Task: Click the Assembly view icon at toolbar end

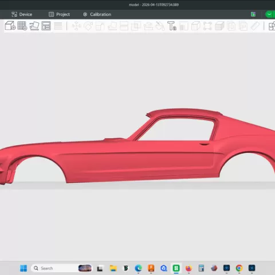Action: pyautogui.click(x=272, y=26)
